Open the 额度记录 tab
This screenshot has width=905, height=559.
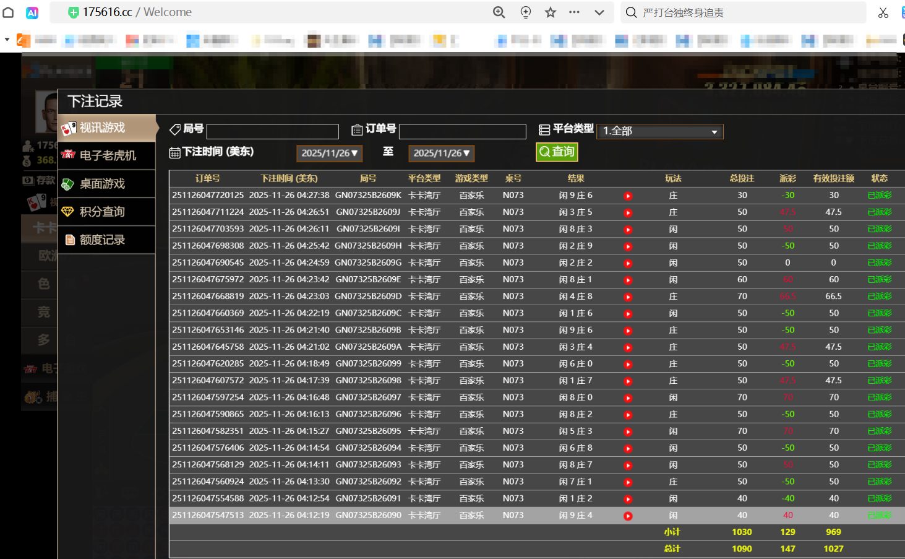coord(106,240)
